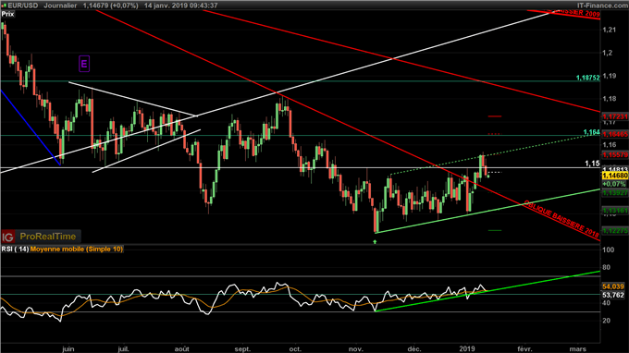Viewport: 629px width, 353px height.
Task: Click the red 1,16465 price tag
Action: 615,134
